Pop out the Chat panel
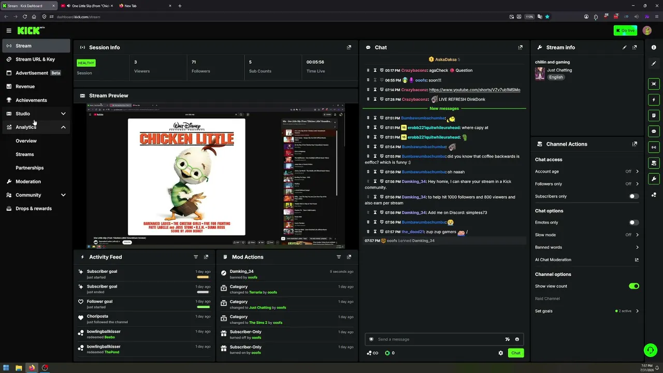The image size is (663, 373). pos(521,47)
